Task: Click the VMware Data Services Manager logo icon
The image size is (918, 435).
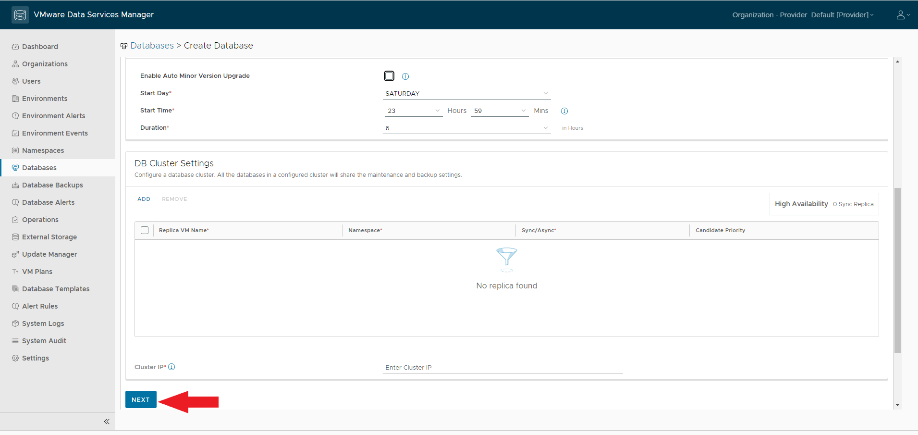Action: coord(20,15)
